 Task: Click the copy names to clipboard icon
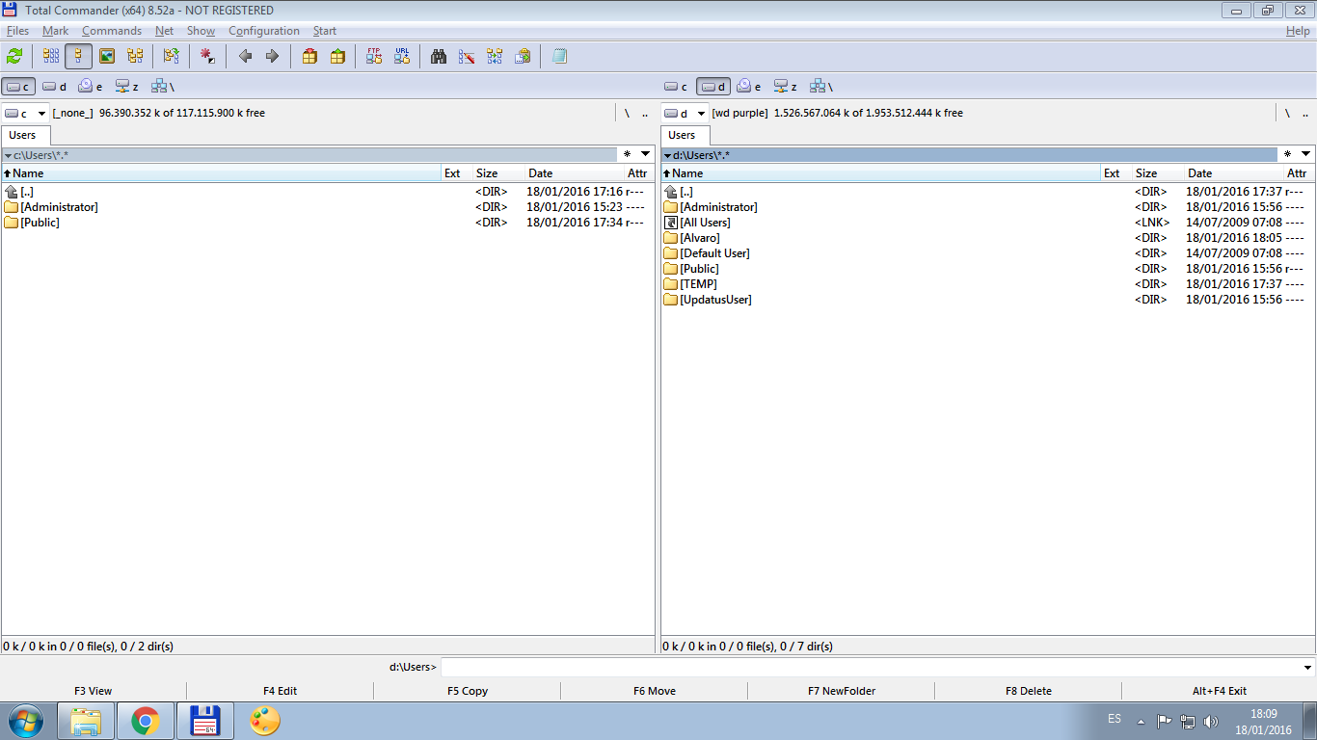[523, 57]
